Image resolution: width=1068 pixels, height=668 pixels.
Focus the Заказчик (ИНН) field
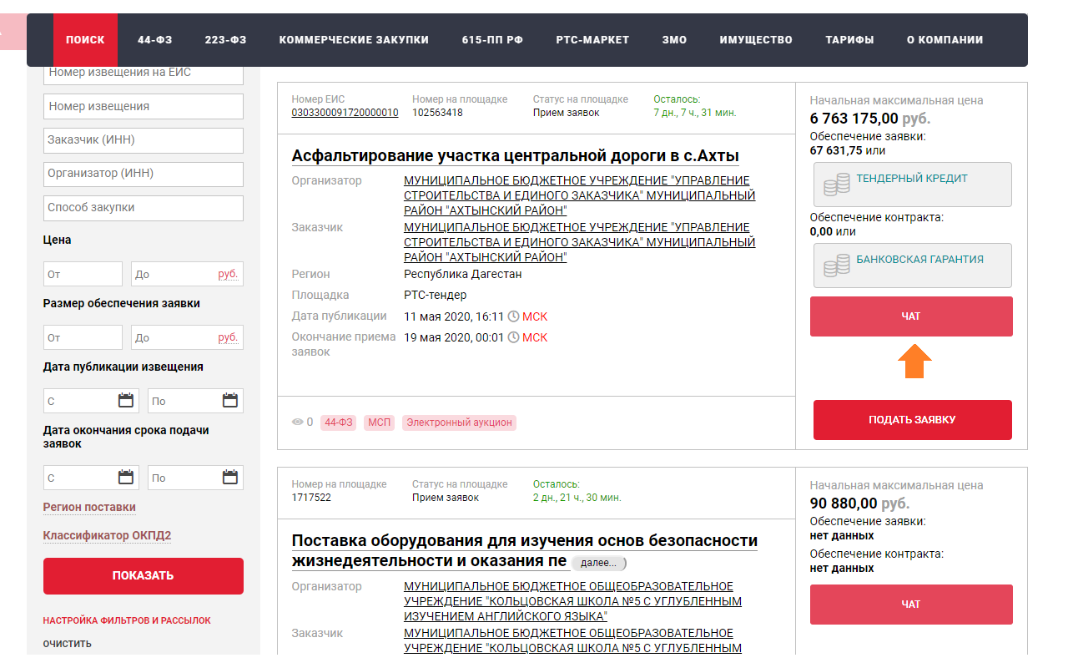[x=144, y=140]
